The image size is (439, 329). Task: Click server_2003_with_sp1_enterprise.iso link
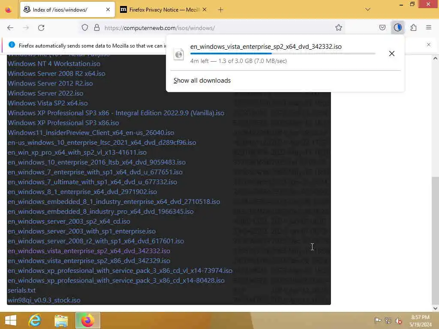[81, 231]
